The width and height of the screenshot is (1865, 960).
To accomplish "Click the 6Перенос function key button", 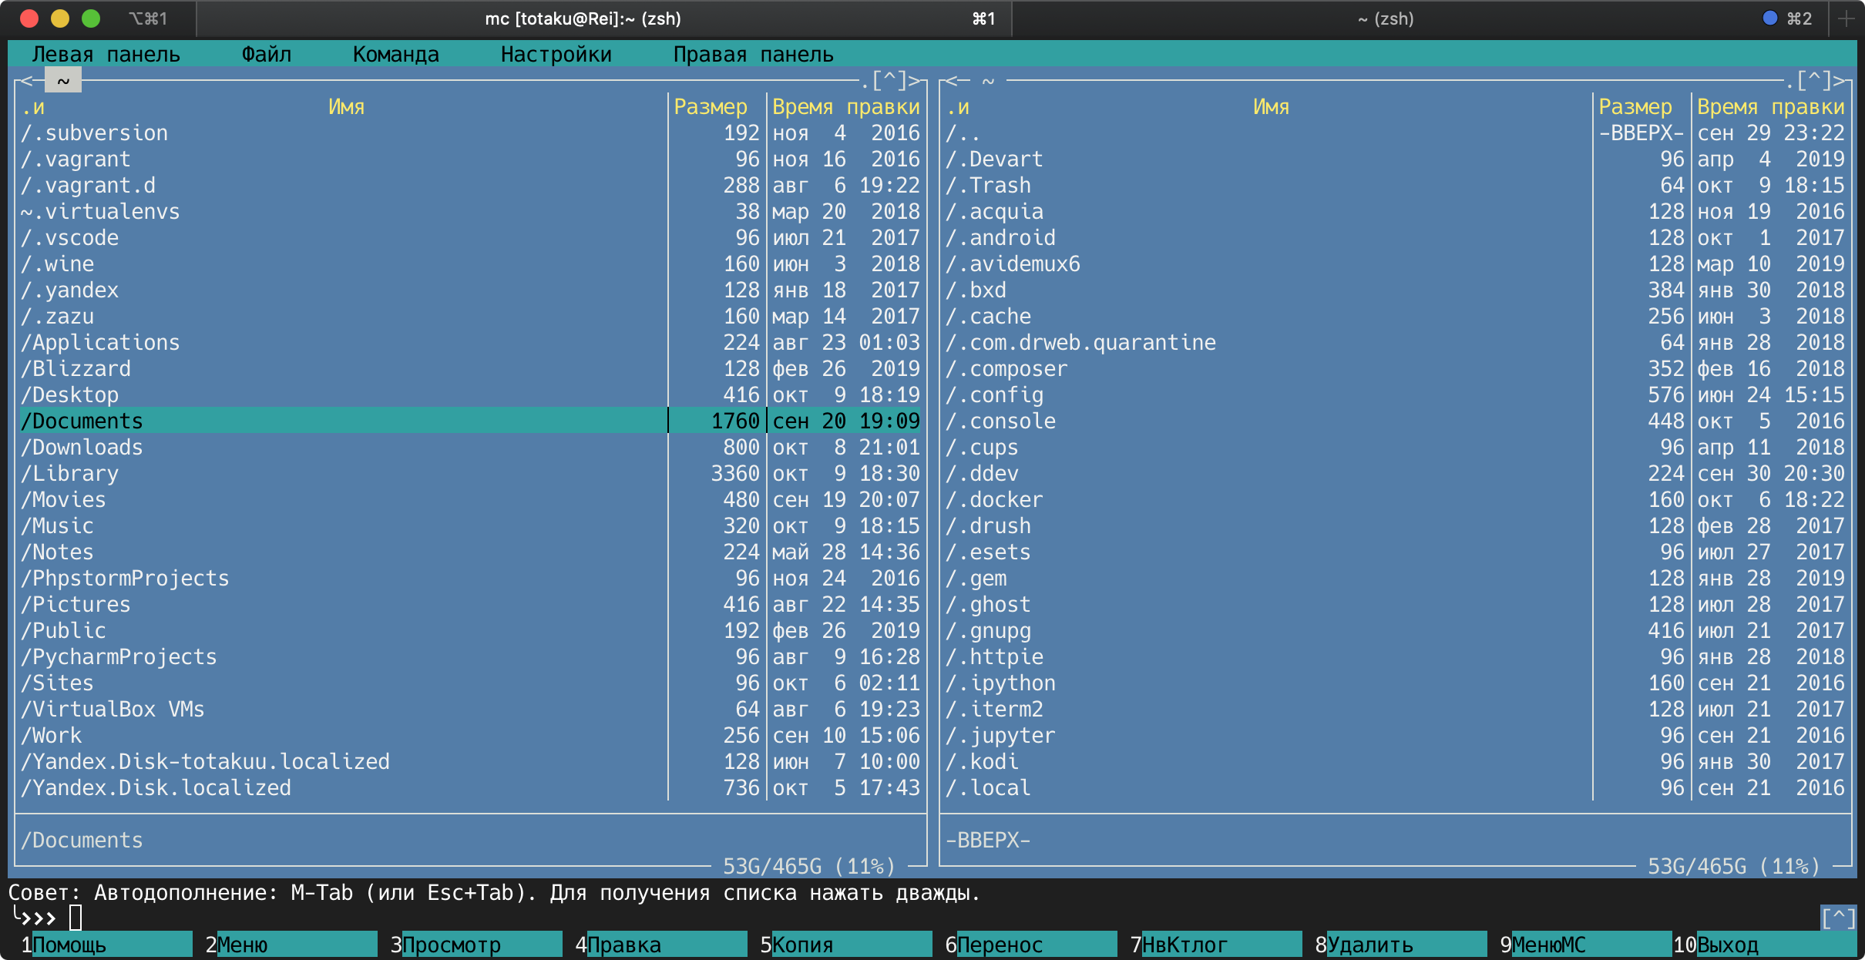I will pyautogui.click(x=1030, y=945).
